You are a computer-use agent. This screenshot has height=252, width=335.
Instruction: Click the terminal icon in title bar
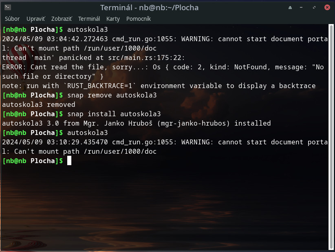(8, 7)
